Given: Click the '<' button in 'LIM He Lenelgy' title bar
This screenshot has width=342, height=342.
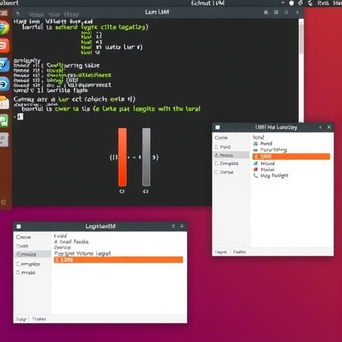Looking at the screenshot, I should coord(321,127).
